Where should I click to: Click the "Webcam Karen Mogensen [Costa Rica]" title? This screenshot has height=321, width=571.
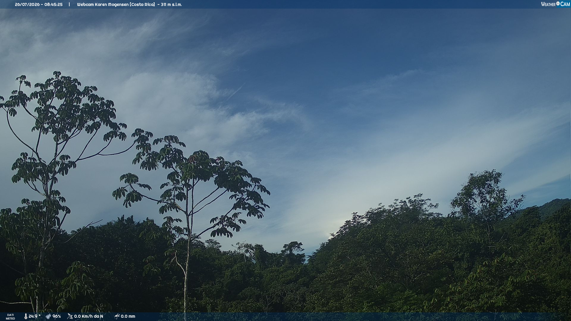click(x=116, y=4)
